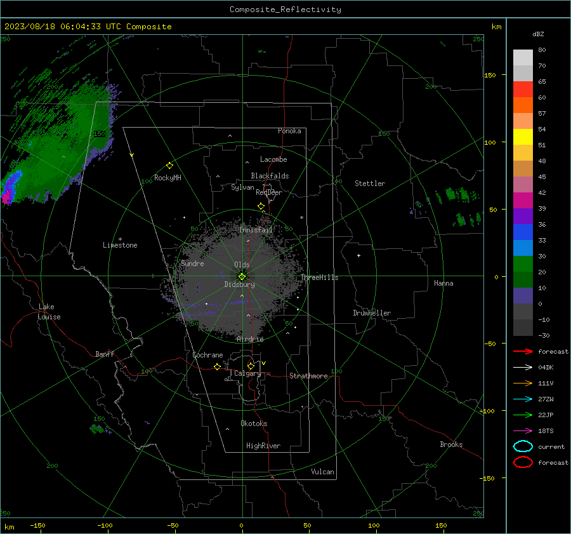571x534 pixels.
Task: Click the Stettler label
Action: point(370,184)
